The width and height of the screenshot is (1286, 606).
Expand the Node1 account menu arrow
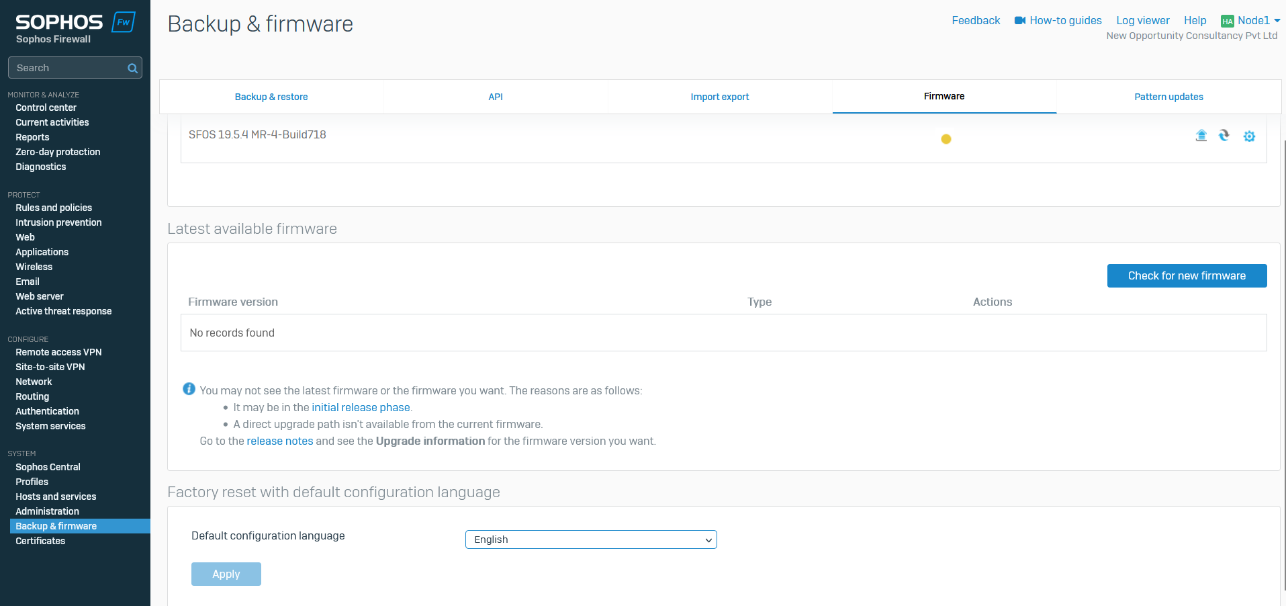coord(1277,21)
